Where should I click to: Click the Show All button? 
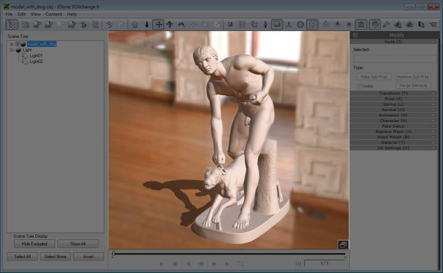click(78, 243)
